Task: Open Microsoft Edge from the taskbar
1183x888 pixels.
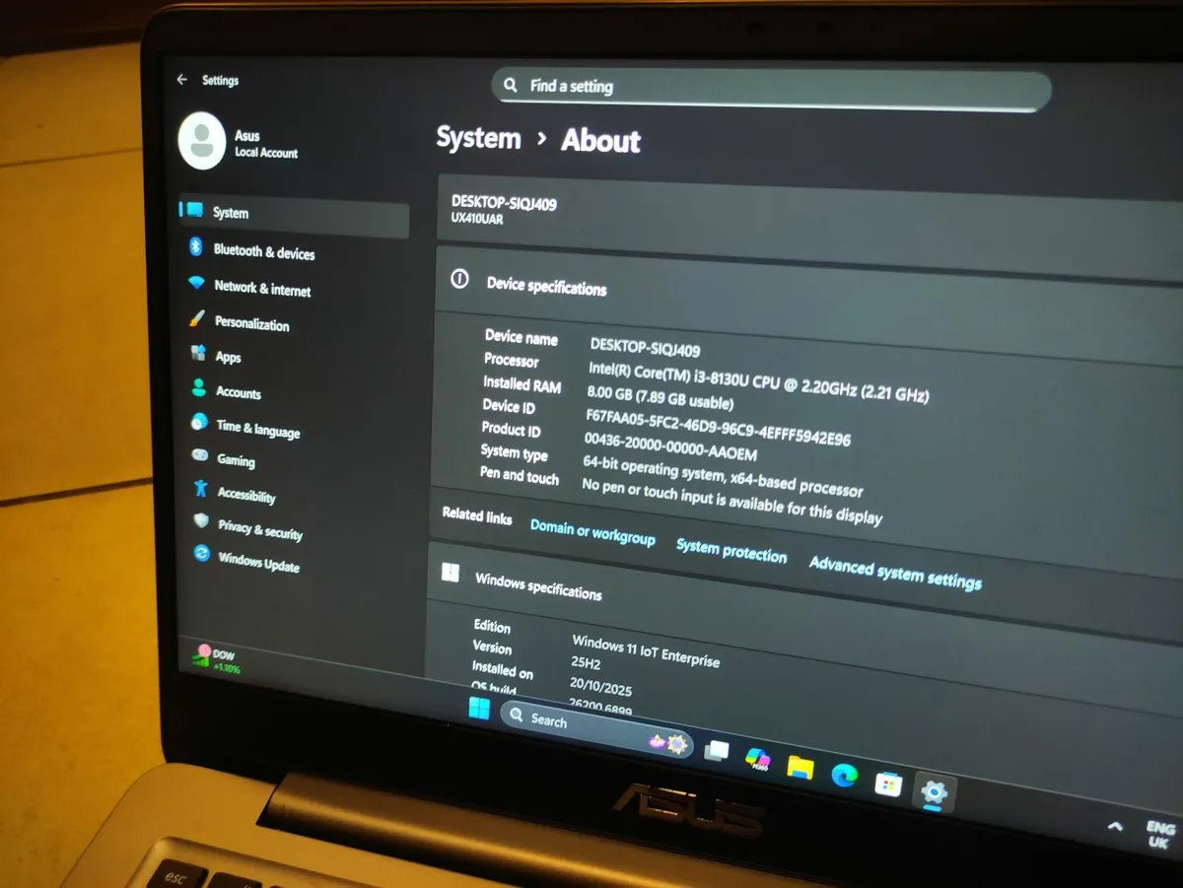Action: click(x=844, y=775)
